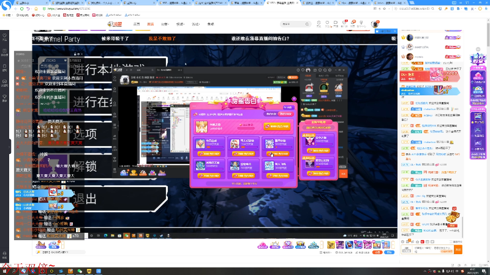This screenshot has height=275, width=490.
Task: Open the first ranked viewer avatar with gold crown
Action: (410, 38)
